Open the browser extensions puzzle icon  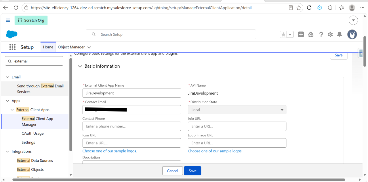330,8
